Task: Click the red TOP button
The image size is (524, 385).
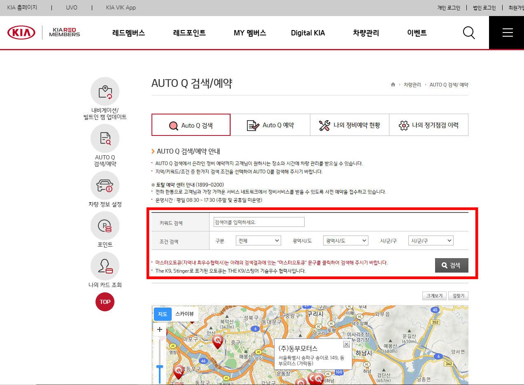Action: pos(105,301)
